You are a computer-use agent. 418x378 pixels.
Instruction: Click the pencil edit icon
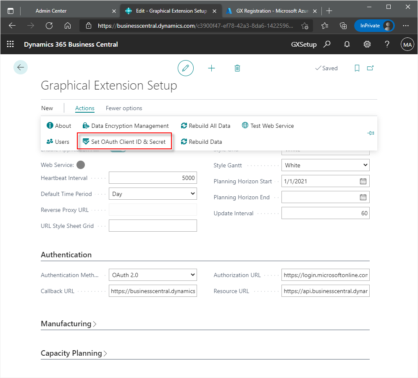pyautogui.click(x=186, y=68)
